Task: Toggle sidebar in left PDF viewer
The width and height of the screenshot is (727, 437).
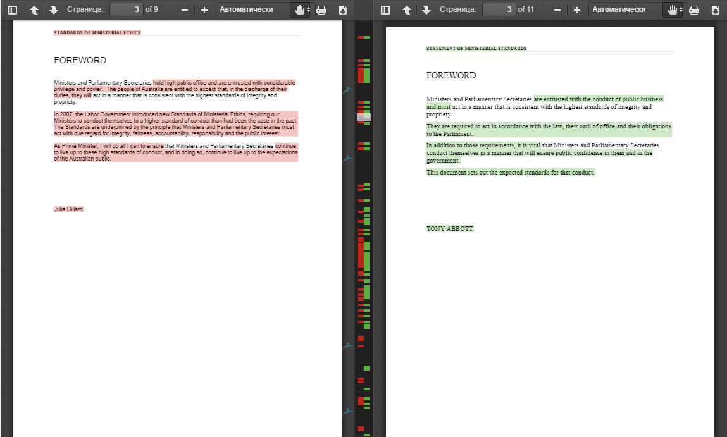Action: pos(13,9)
